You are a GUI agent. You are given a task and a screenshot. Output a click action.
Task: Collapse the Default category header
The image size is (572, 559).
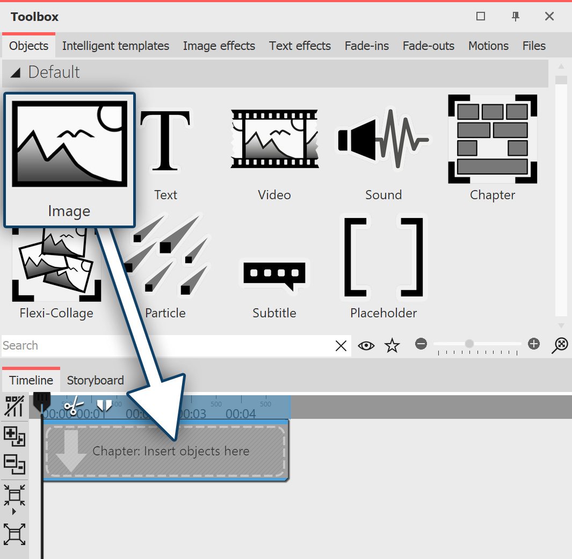(x=15, y=73)
